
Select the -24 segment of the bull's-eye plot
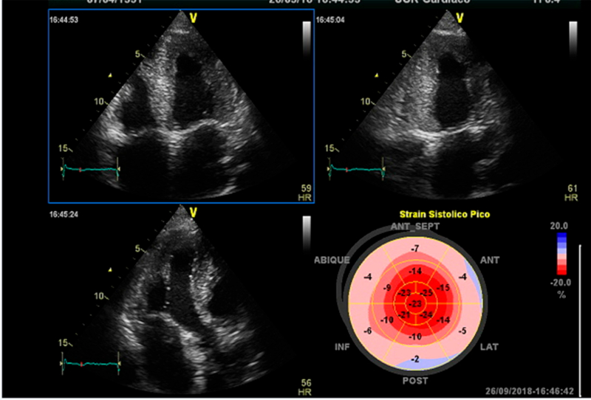[x=427, y=316]
